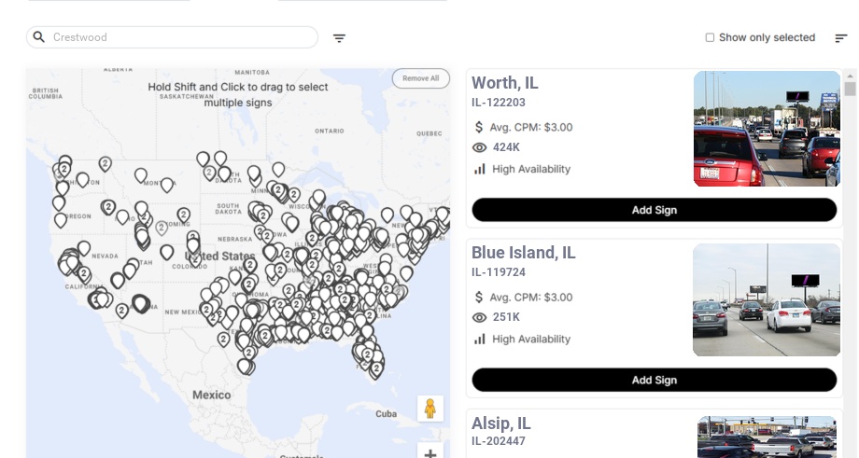The image size is (859, 458).
Task: Click the Worth listing CPM dollar icon
Action: pyautogui.click(x=480, y=127)
